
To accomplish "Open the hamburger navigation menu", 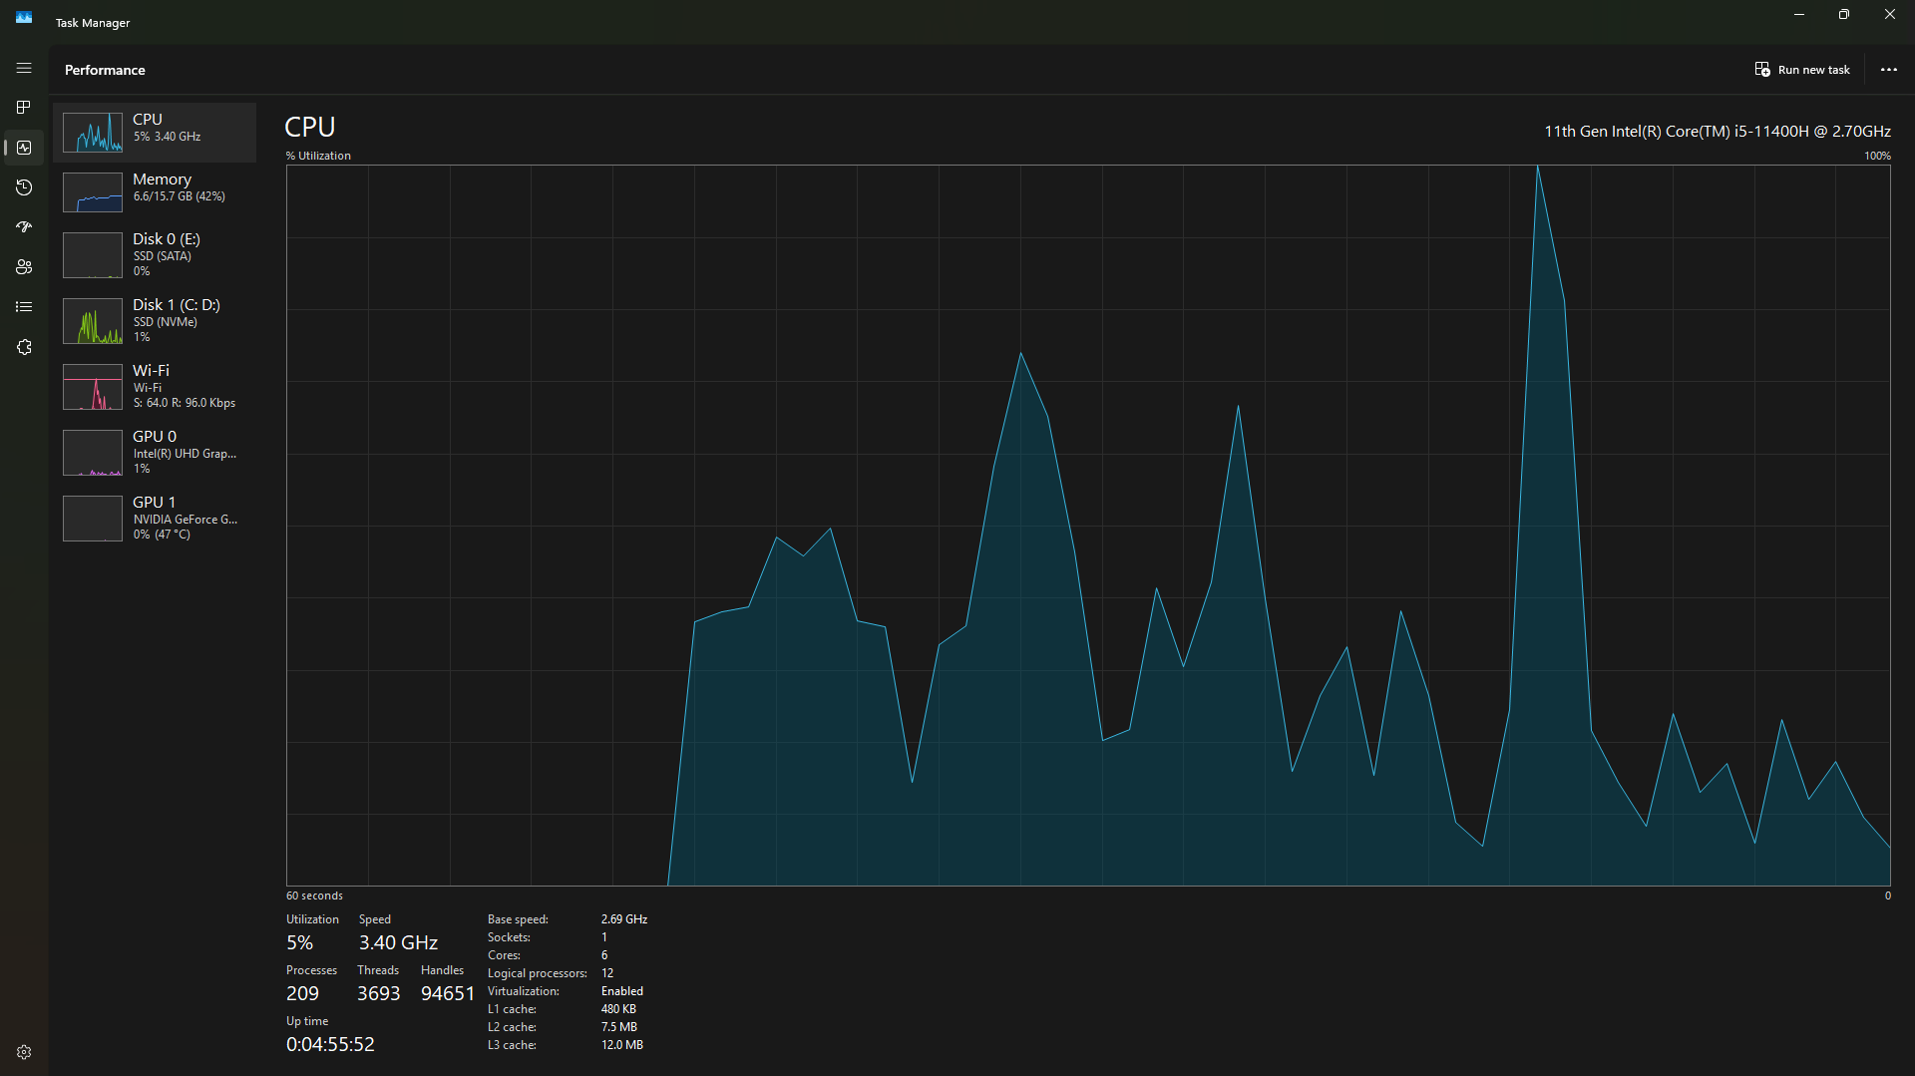I will click(x=24, y=68).
